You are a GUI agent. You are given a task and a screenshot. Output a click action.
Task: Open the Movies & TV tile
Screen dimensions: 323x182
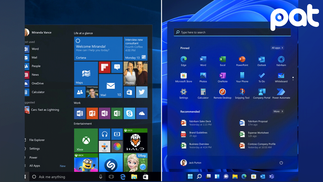click(x=117, y=134)
